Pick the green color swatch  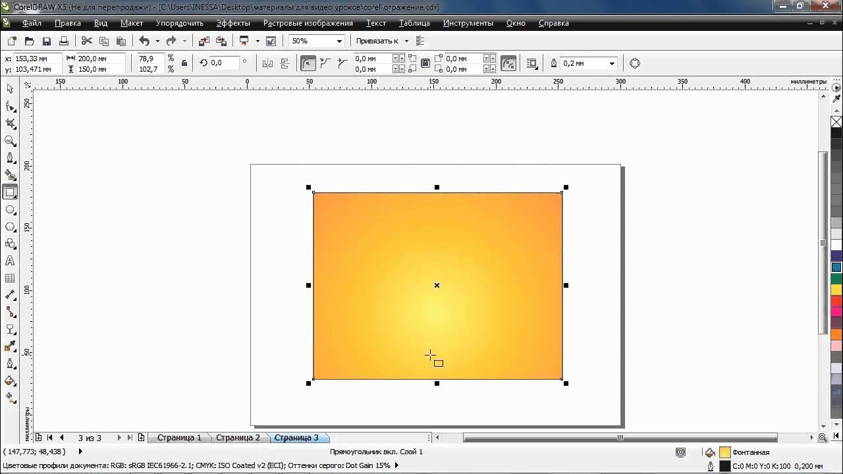coord(836,278)
